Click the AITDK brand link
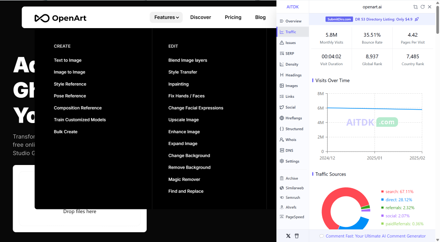Screen dimensions: 440x242 [x=293, y=7]
